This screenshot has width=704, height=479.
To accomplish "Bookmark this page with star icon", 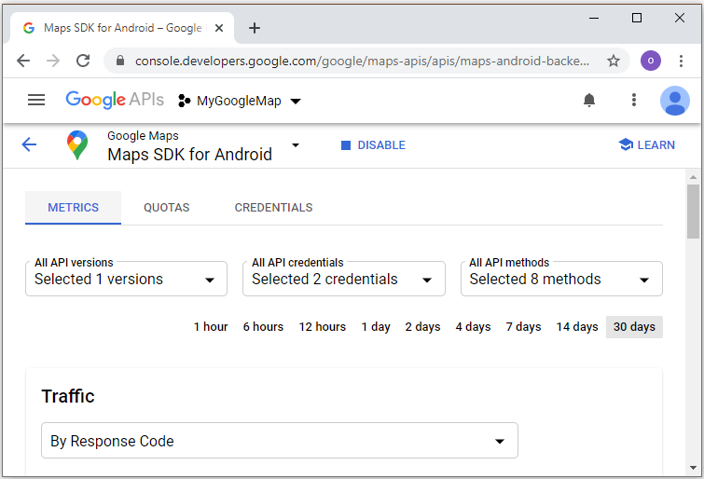I will pos(614,61).
